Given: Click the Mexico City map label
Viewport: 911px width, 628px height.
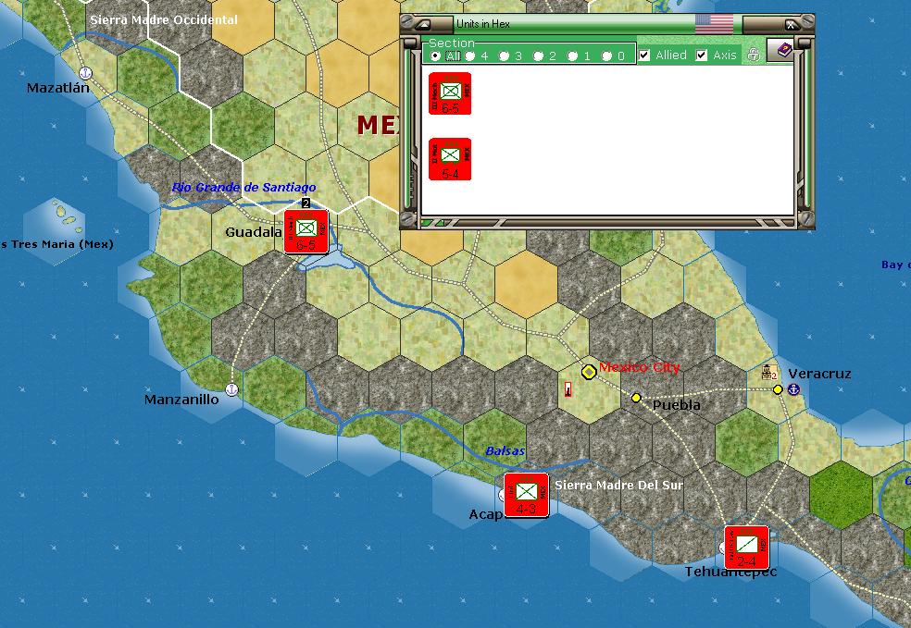Looking at the screenshot, I should click(x=639, y=367).
